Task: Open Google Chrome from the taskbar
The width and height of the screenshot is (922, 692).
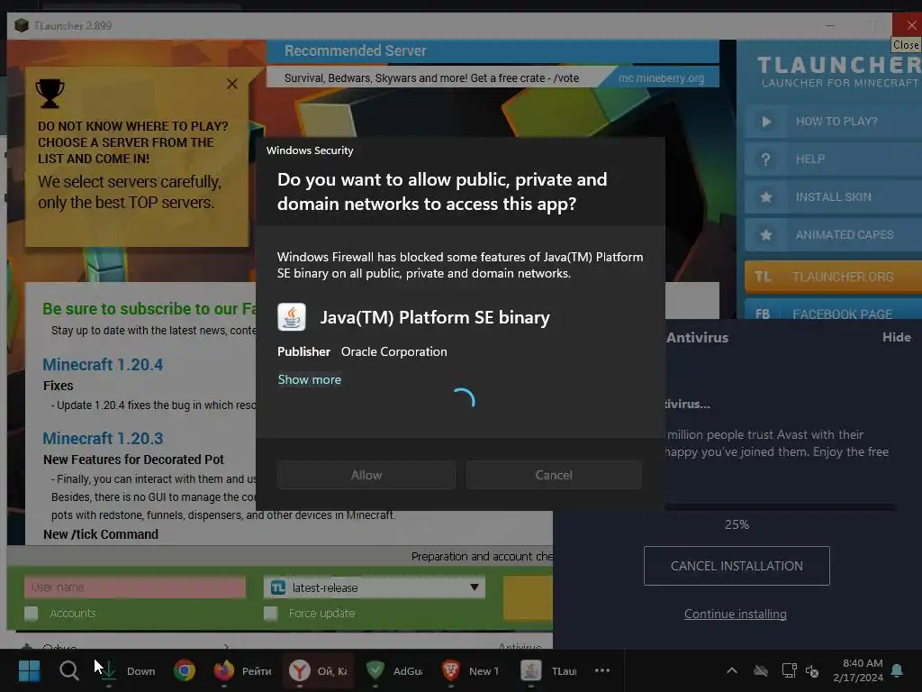Action: click(184, 670)
